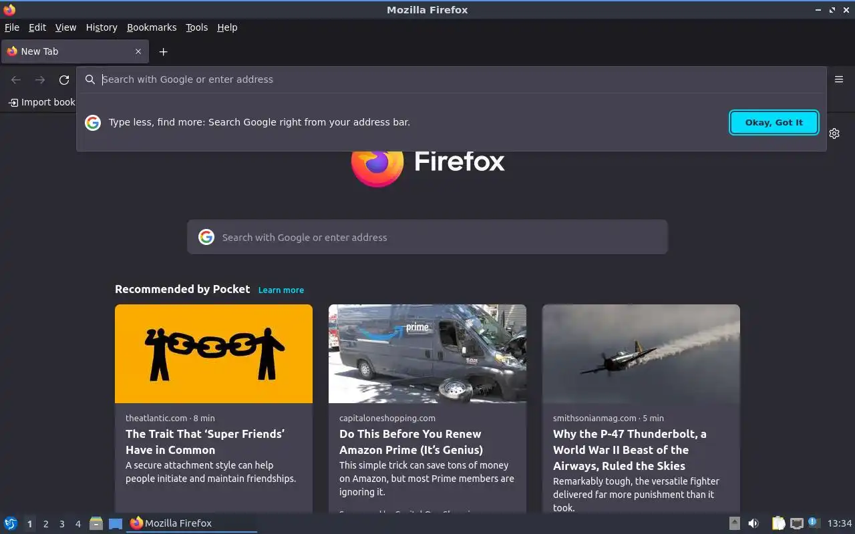Click the Okay, Got It button
This screenshot has width=855, height=534.
774,122
